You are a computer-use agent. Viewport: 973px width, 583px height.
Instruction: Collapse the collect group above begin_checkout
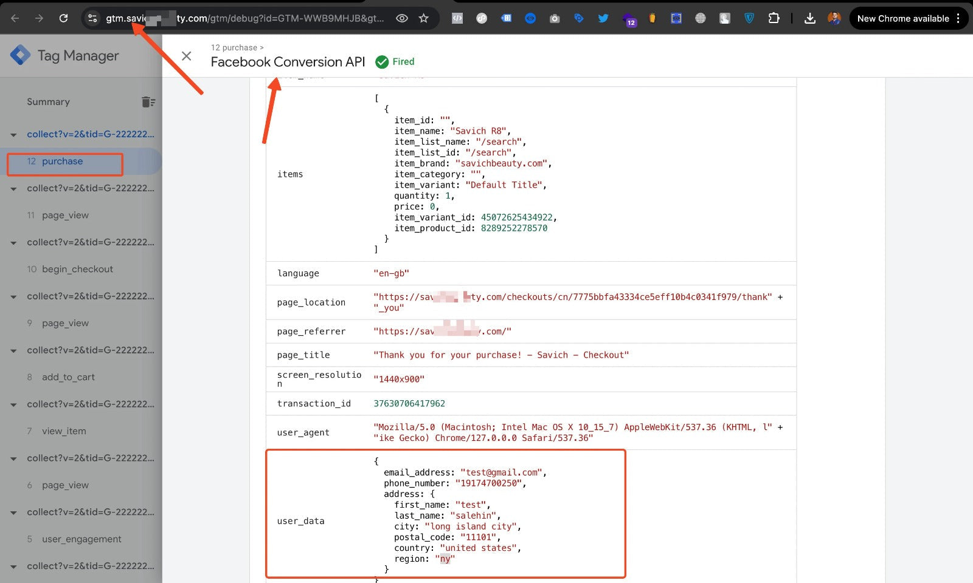pos(13,243)
